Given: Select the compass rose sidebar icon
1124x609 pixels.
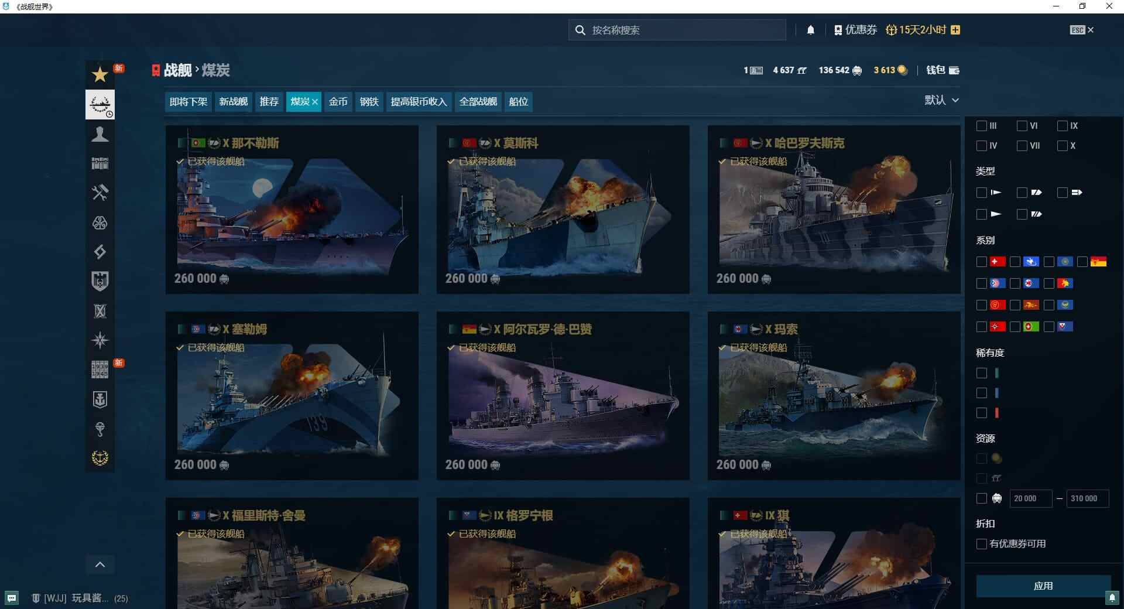Looking at the screenshot, I should [x=100, y=340].
